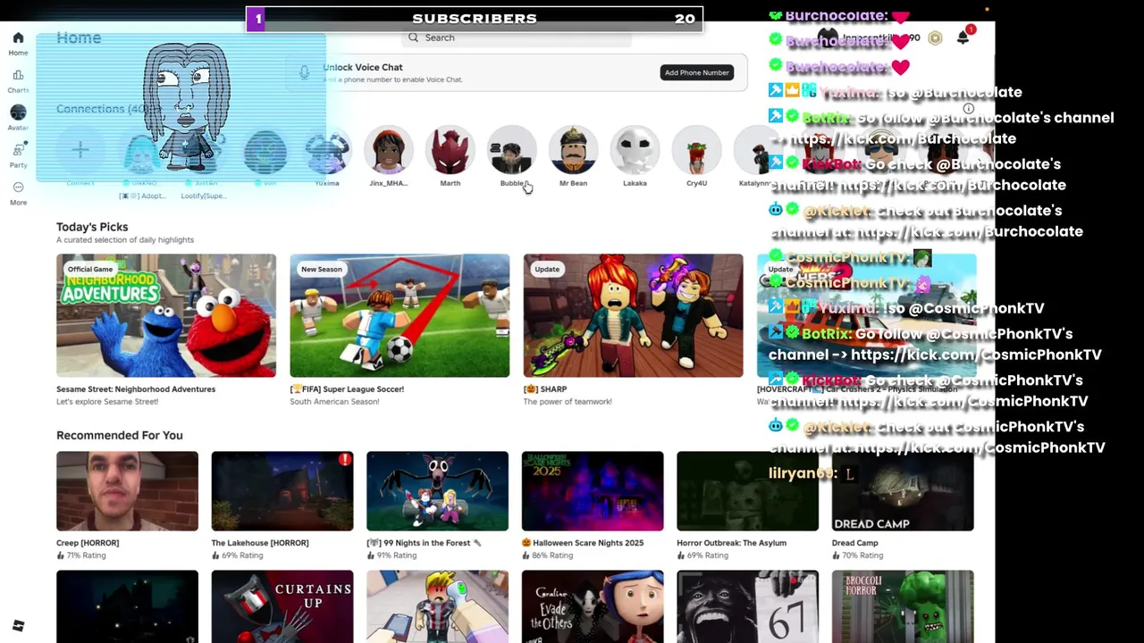Open Cry4U connection avatar
This screenshot has width=1144, height=643.
[x=697, y=150]
